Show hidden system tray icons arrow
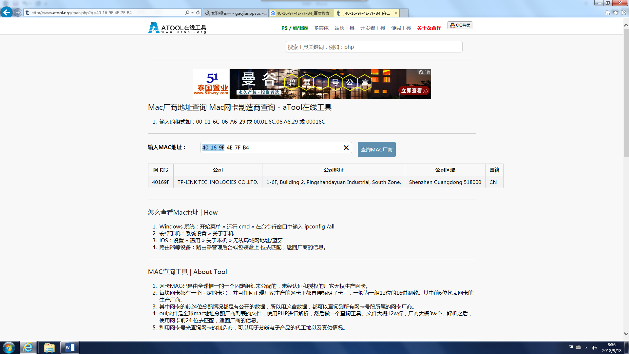The height and width of the screenshot is (354, 629). pos(586,347)
